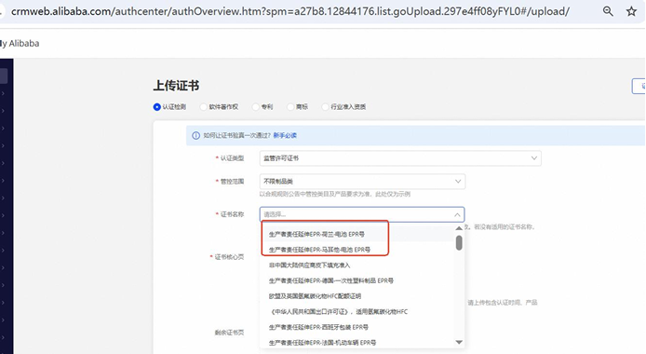The width and height of the screenshot is (646, 354).
Task: Click the info icon in the blue tip banner
Action: (196, 136)
